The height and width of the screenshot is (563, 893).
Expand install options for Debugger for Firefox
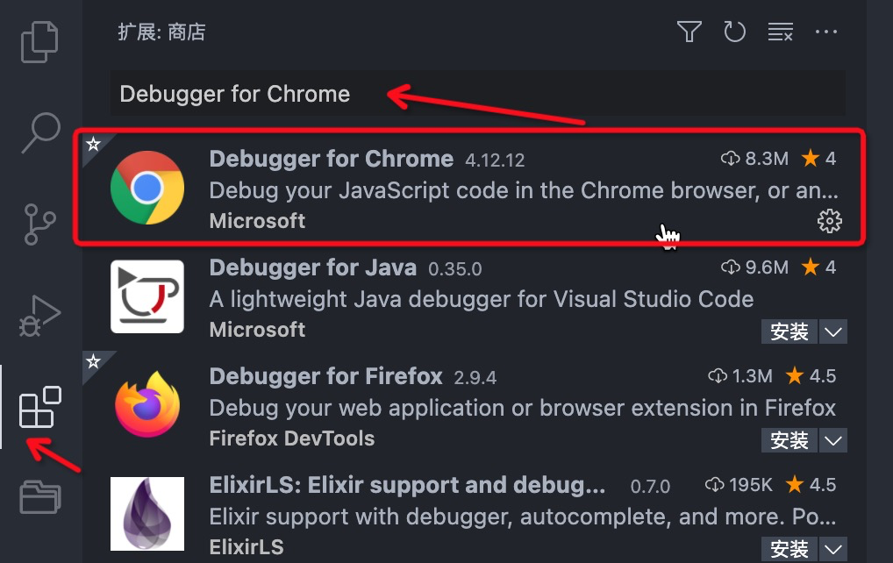(x=833, y=440)
